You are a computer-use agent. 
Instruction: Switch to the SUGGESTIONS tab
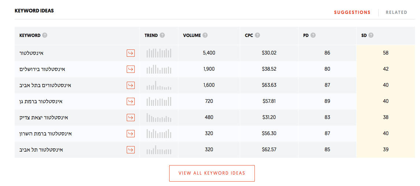tap(352, 12)
